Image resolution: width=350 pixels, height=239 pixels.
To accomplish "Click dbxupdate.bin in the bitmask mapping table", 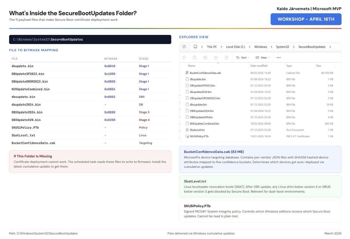I will (x=23, y=97).
